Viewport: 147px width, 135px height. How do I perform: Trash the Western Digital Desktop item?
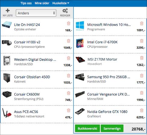pyautogui.click(x=69, y=58)
